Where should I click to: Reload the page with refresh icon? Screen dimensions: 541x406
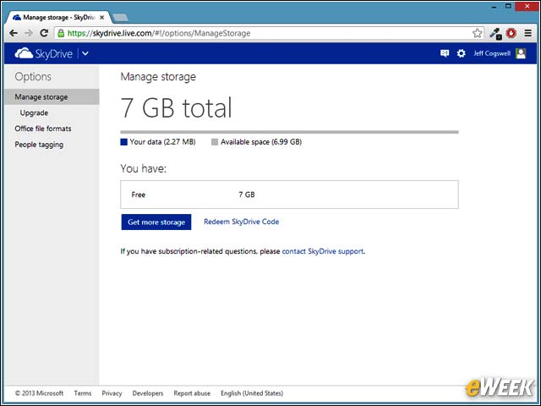click(x=44, y=33)
